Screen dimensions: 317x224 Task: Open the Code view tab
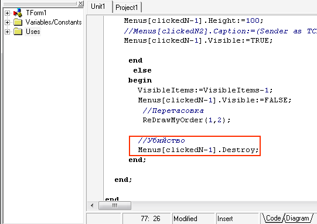[273, 218]
